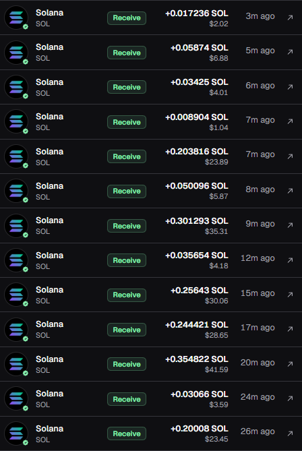Select the amount +0.244421 SOL
The height and width of the screenshot is (451, 302).
click(x=197, y=325)
